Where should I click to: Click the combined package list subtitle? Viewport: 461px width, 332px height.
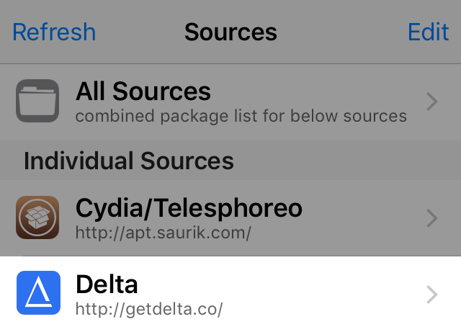241,115
